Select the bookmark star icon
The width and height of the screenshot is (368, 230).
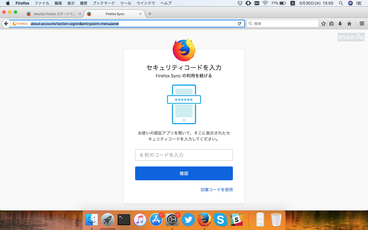[323, 24]
